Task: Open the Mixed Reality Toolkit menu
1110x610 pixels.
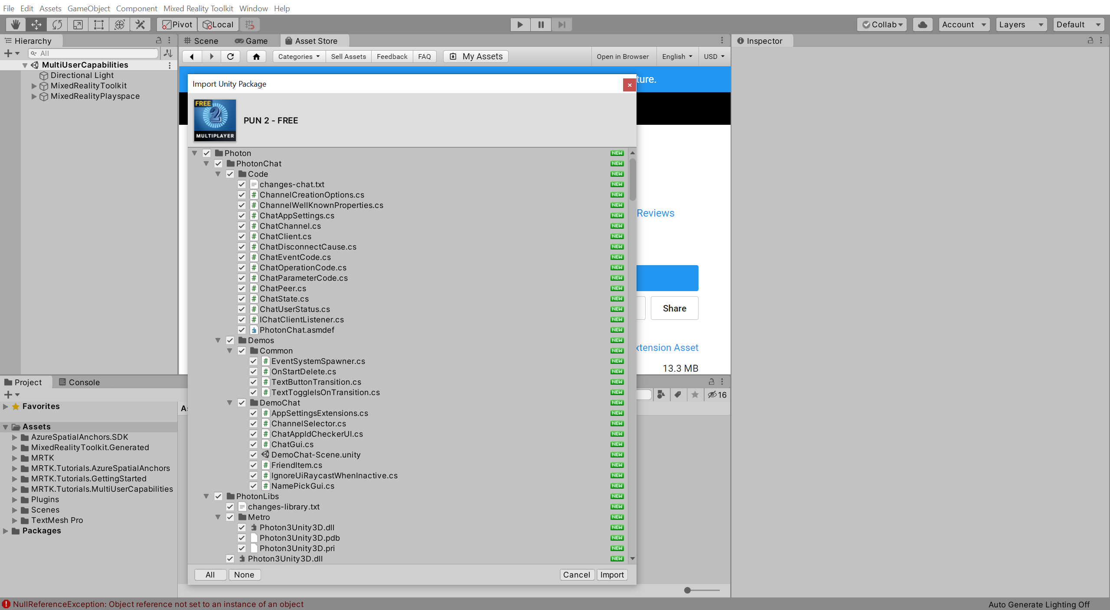Action: (198, 8)
